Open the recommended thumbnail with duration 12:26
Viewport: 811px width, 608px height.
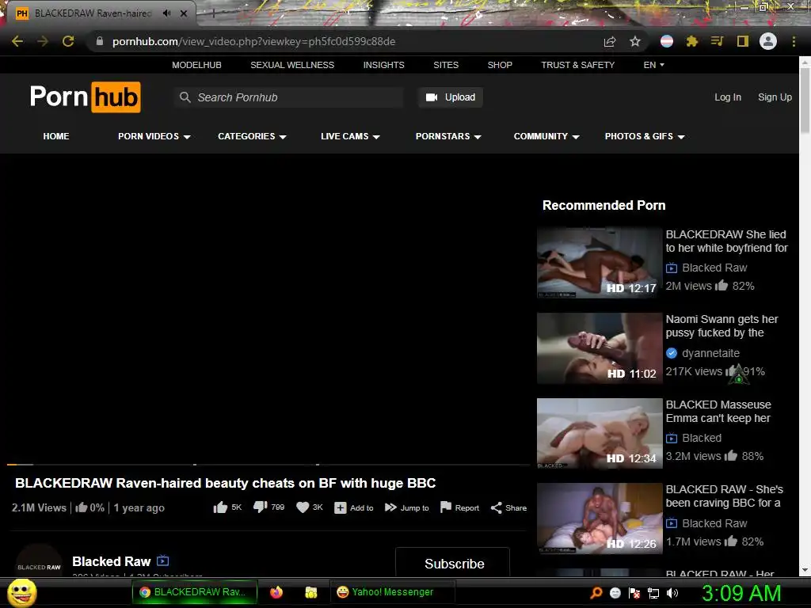point(600,519)
